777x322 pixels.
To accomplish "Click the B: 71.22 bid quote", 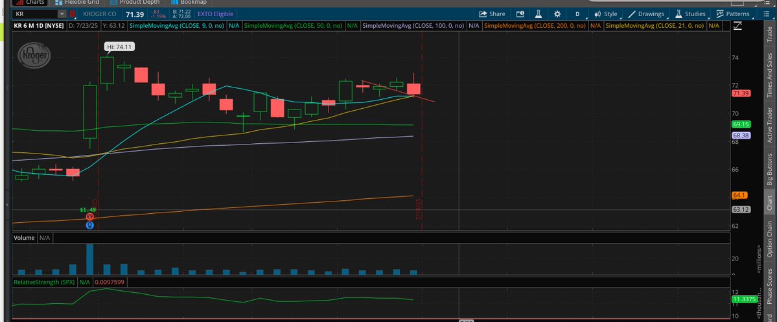I will [180, 12].
